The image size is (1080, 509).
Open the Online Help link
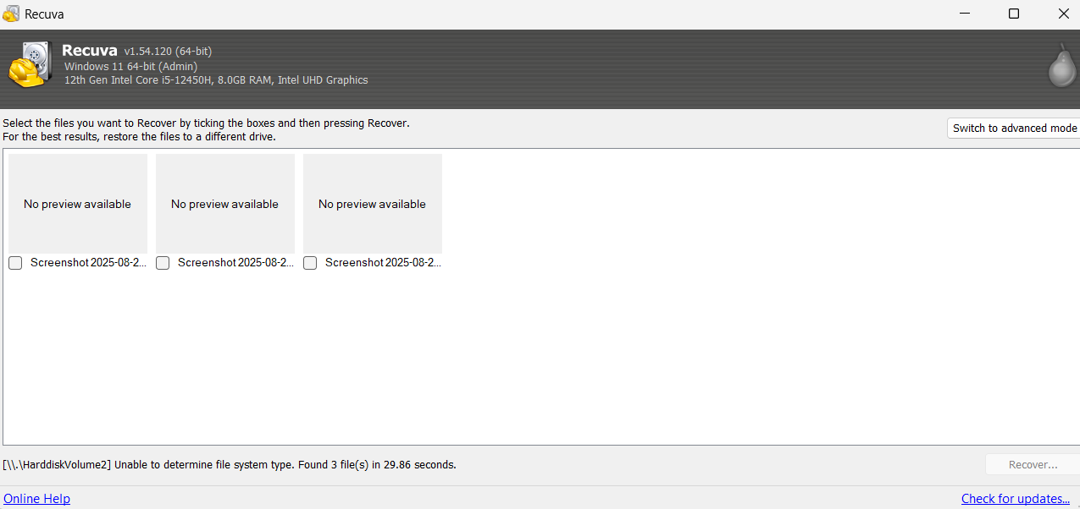pos(36,499)
